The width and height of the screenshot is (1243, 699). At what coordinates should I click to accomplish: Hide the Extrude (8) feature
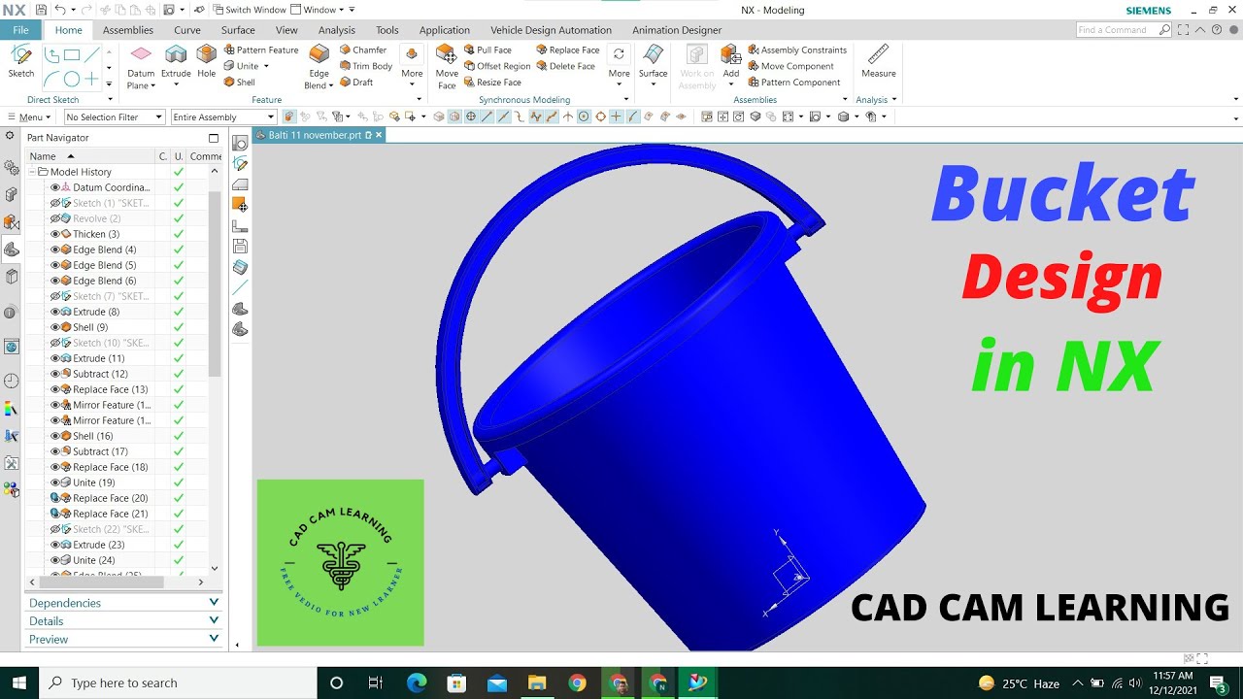(55, 312)
